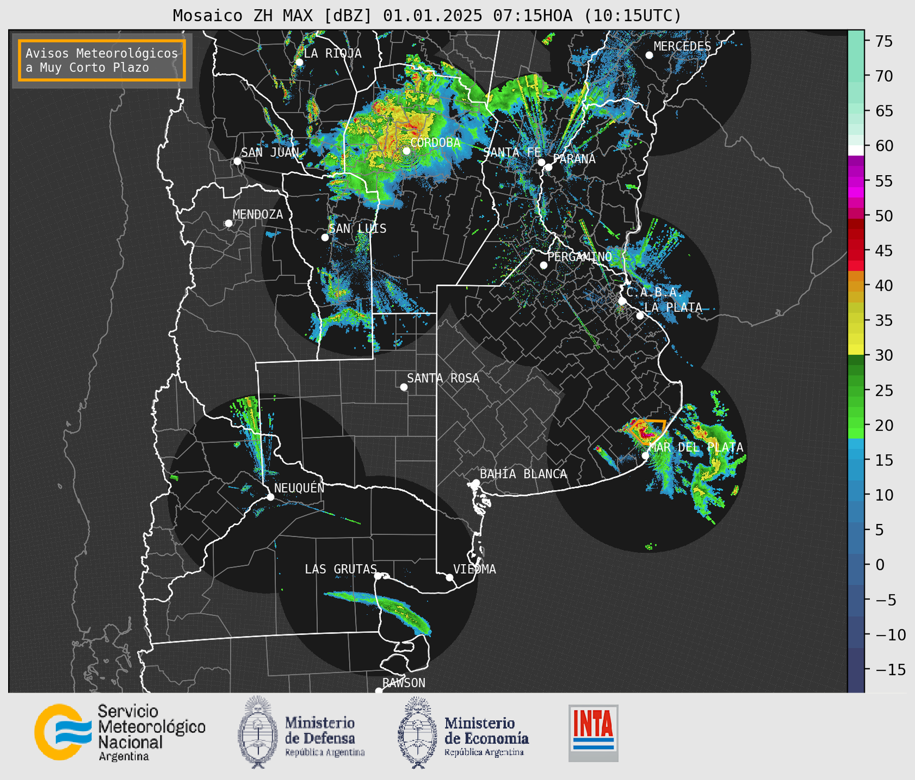Click the 55 dBZ magenta band on colorbar

pyautogui.click(x=856, y=181)
